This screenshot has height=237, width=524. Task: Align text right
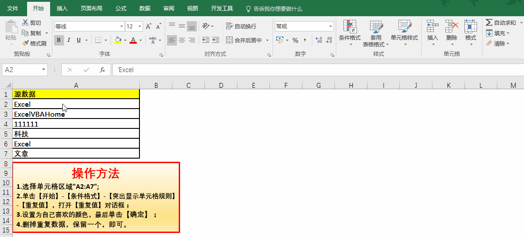click(x=191, y=41)
